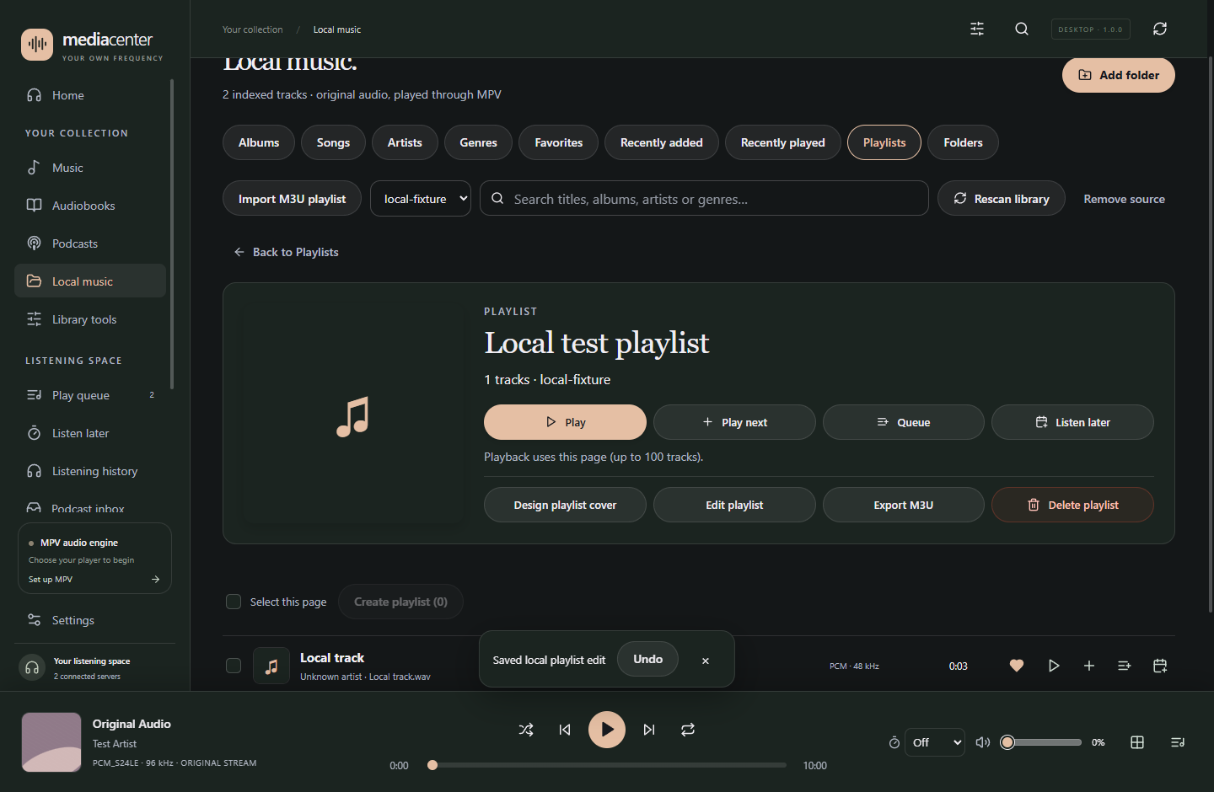1214x792 pixels.
Task: Switch to the Recently played tab
Action: [x=783, y=142]
